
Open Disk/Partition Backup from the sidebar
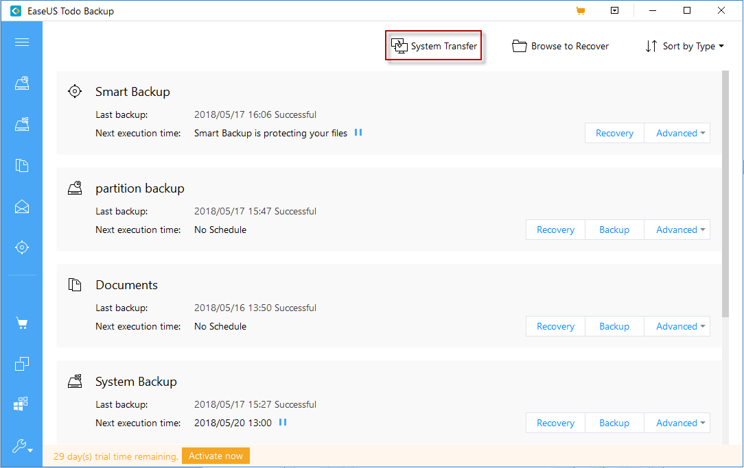click(x=22, y=84)
